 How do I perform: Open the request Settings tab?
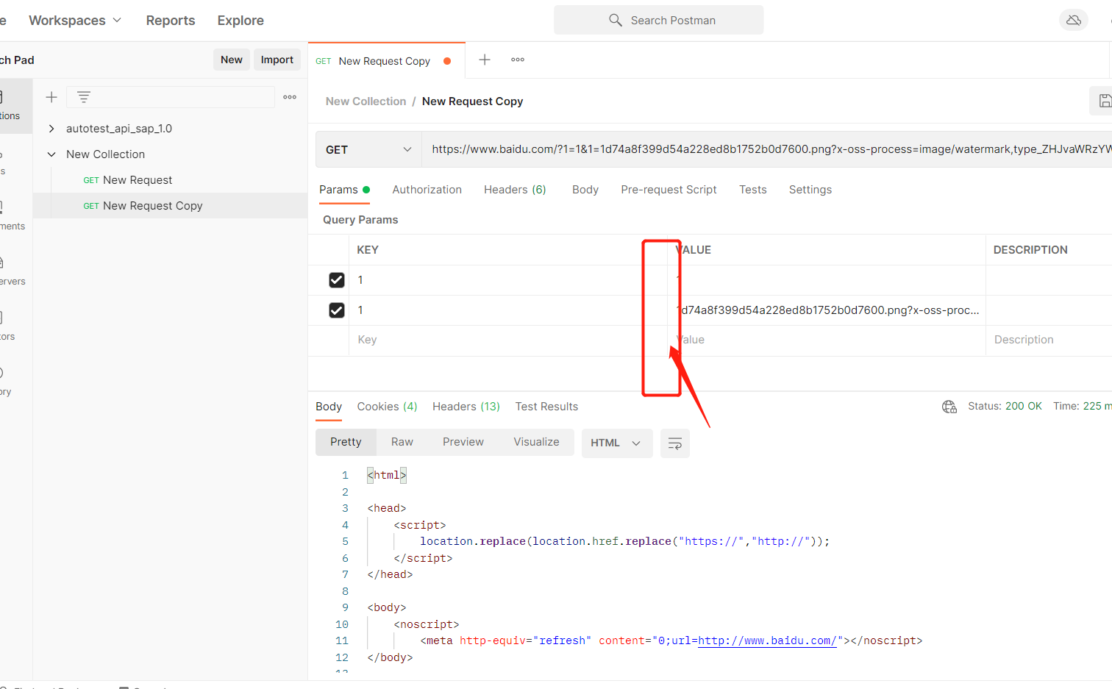[x=810, y=190]
